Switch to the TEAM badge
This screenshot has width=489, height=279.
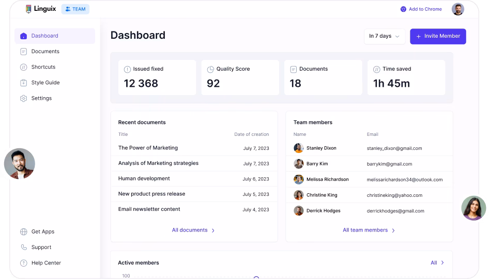point(75,9)
